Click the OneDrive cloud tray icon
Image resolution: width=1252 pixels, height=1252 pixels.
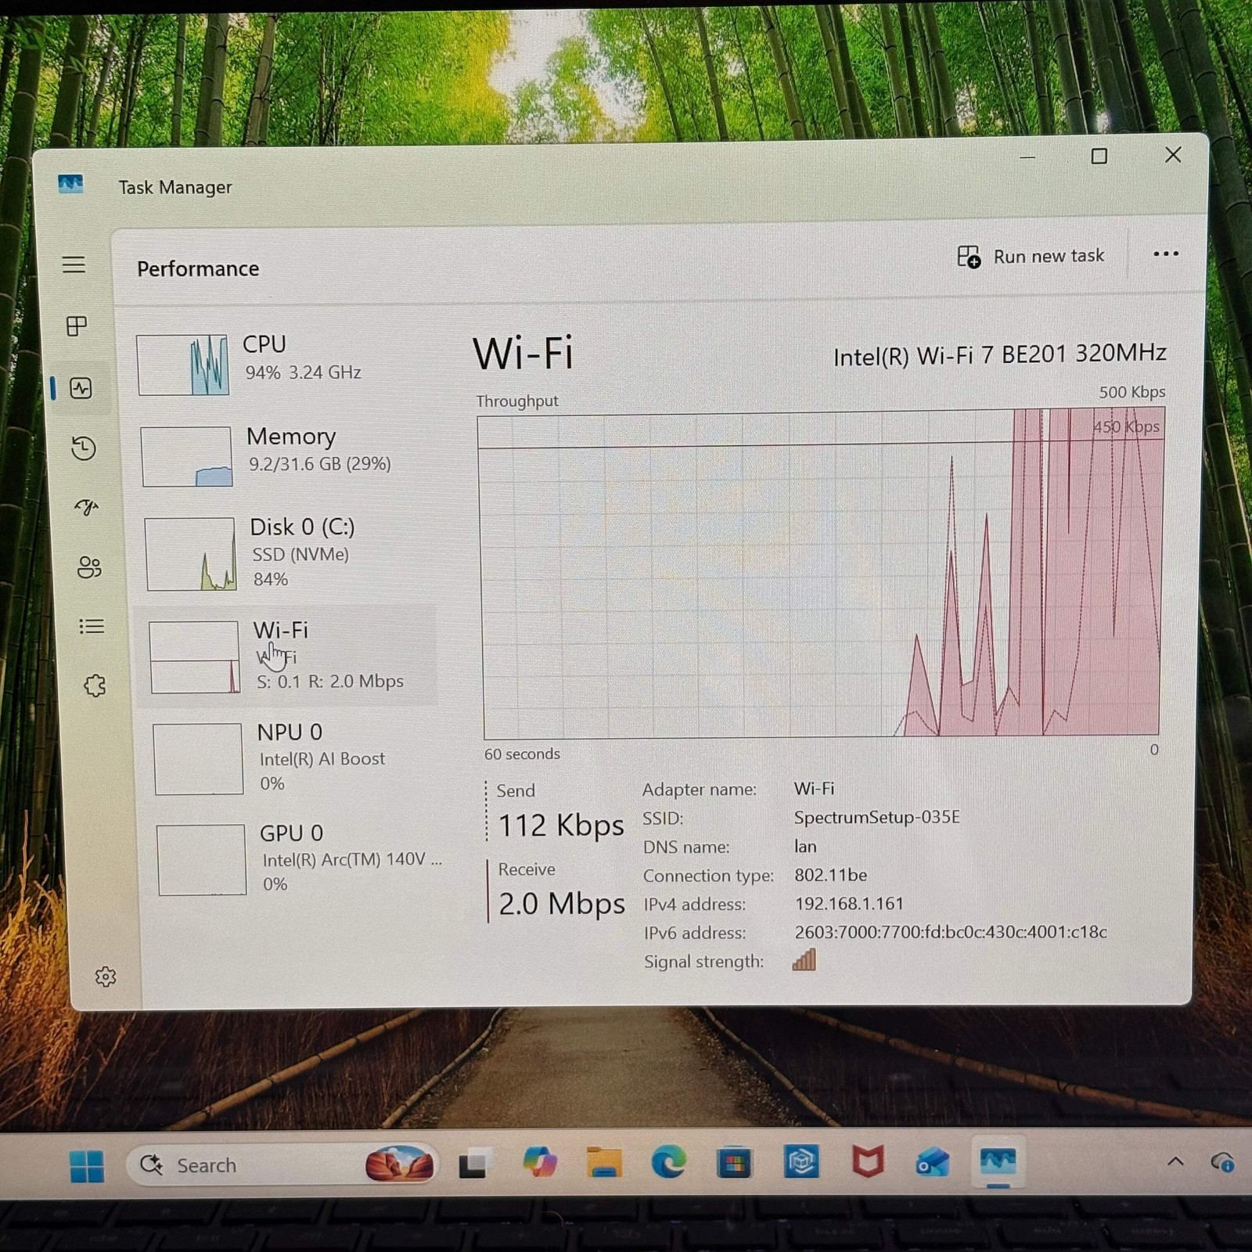click(1221, 1162)
